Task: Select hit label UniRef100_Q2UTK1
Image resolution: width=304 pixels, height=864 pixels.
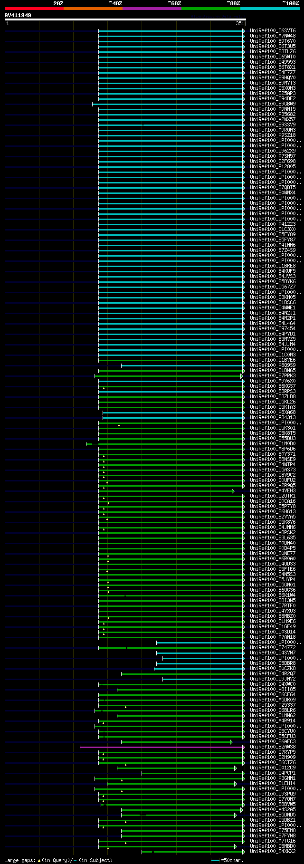Action: (x=273, y=496)
